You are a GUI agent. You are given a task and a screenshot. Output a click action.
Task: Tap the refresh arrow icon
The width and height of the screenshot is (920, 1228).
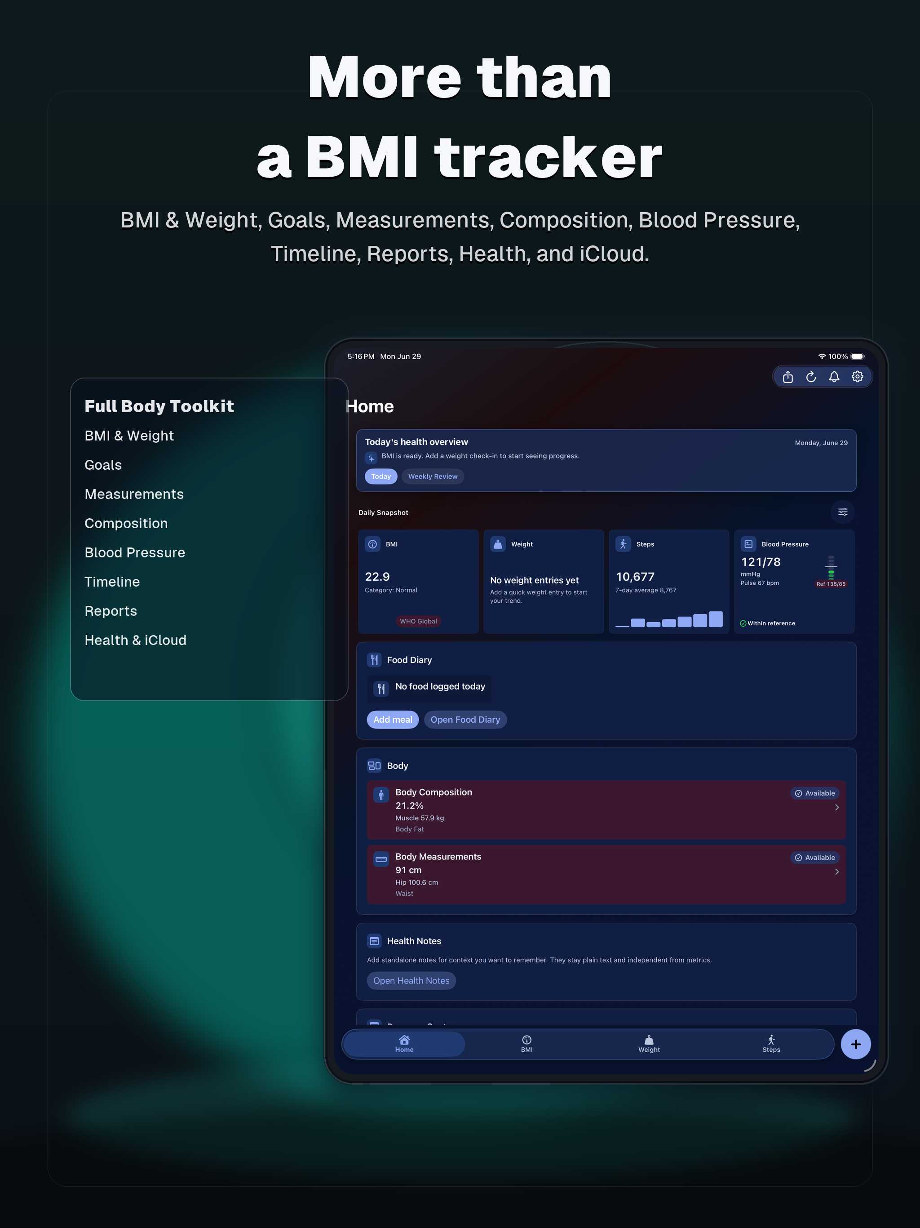[x=811, y=377]
